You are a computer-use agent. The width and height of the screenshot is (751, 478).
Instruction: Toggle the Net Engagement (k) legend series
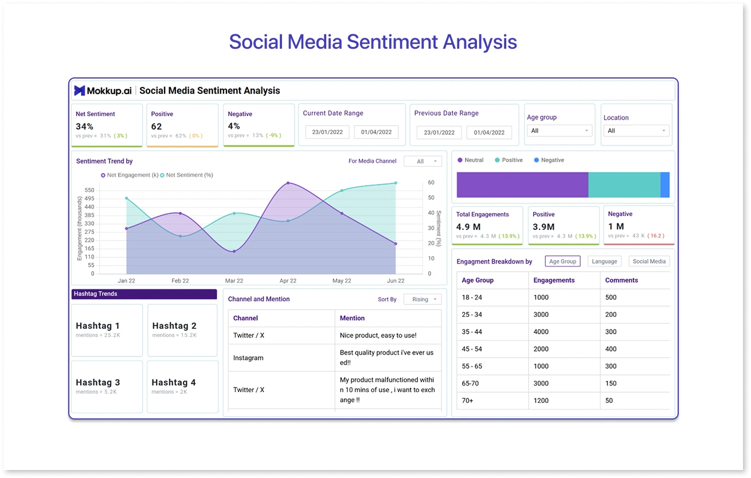130,175
